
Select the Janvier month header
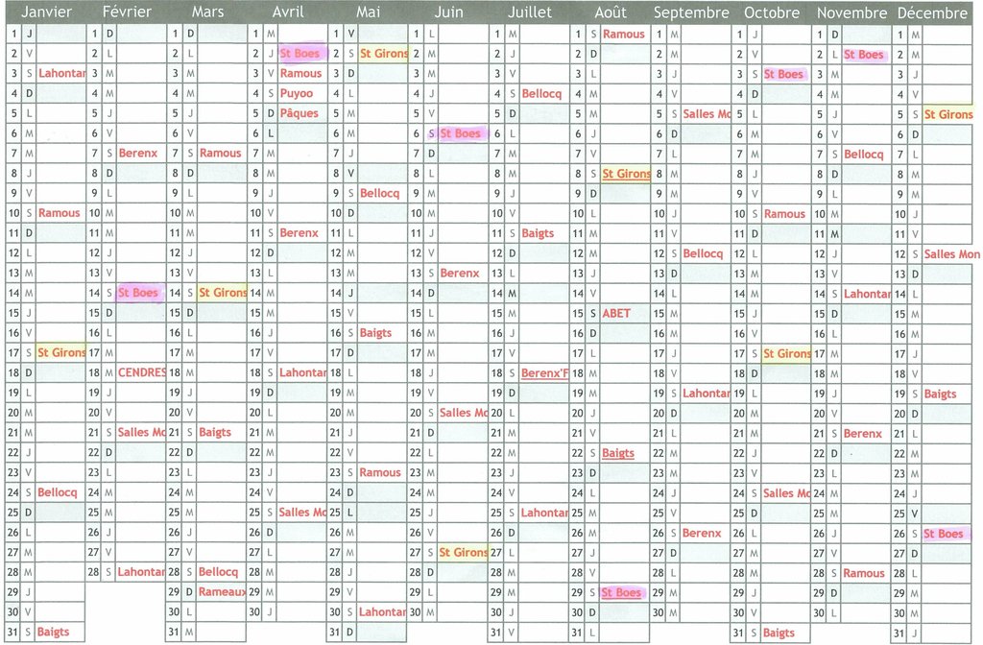click(x=46, y=12)
